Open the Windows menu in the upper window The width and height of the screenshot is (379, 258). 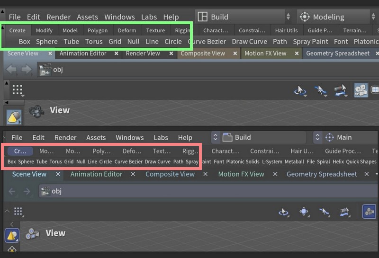coord(119,17)
